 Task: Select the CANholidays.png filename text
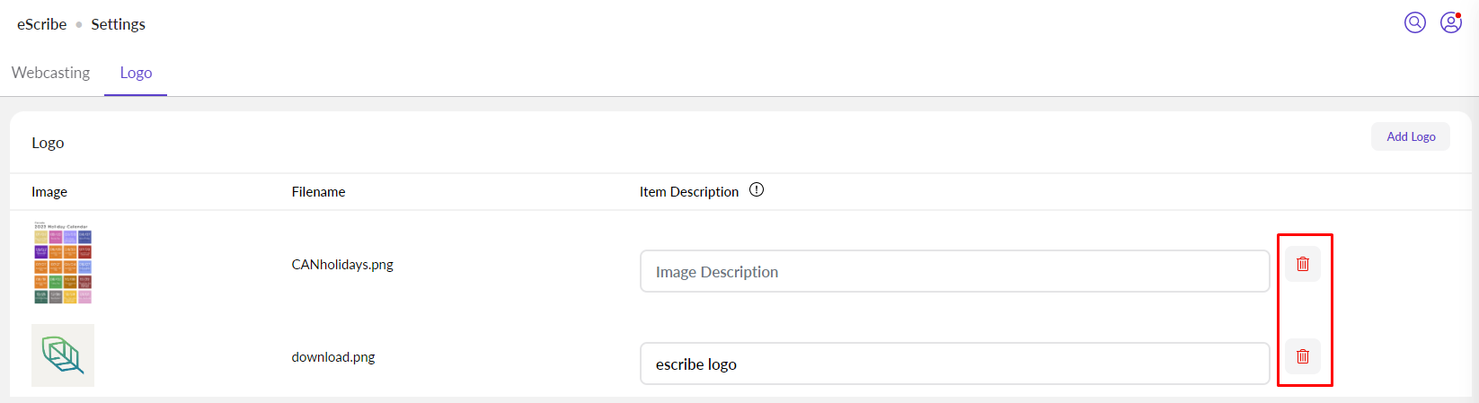pos(342,265)
